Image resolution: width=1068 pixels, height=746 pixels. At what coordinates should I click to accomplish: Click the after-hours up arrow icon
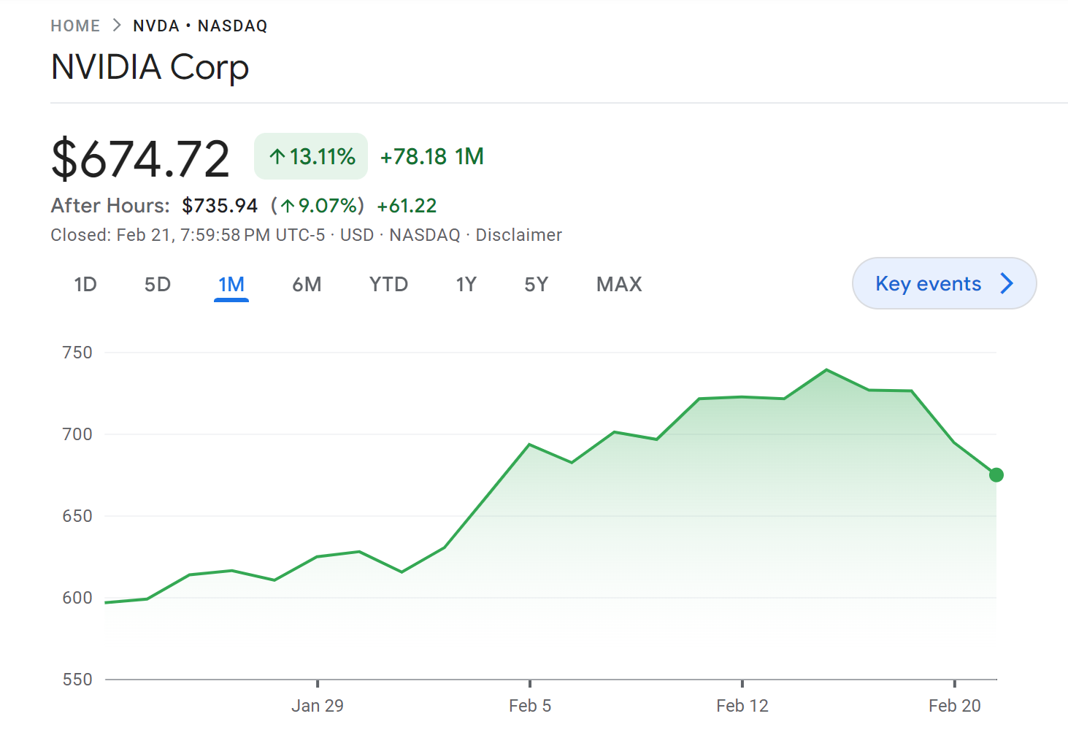click(x=288, y=207)
